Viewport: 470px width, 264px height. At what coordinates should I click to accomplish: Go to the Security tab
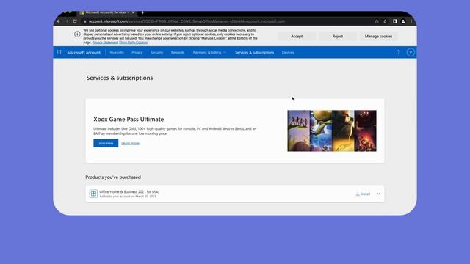(x=156, y=52)
